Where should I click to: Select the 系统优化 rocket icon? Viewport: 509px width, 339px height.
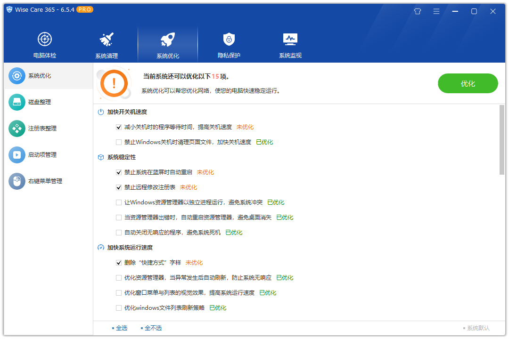coord(168,39)
